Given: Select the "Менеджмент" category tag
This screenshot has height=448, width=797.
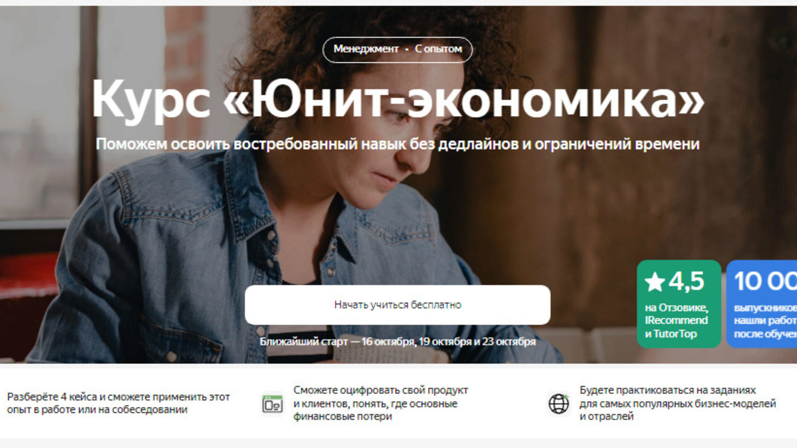Looking at the screenshot, I should pyautogui.click(x=366, y=49).
